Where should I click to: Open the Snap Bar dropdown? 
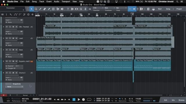[121, 8]
